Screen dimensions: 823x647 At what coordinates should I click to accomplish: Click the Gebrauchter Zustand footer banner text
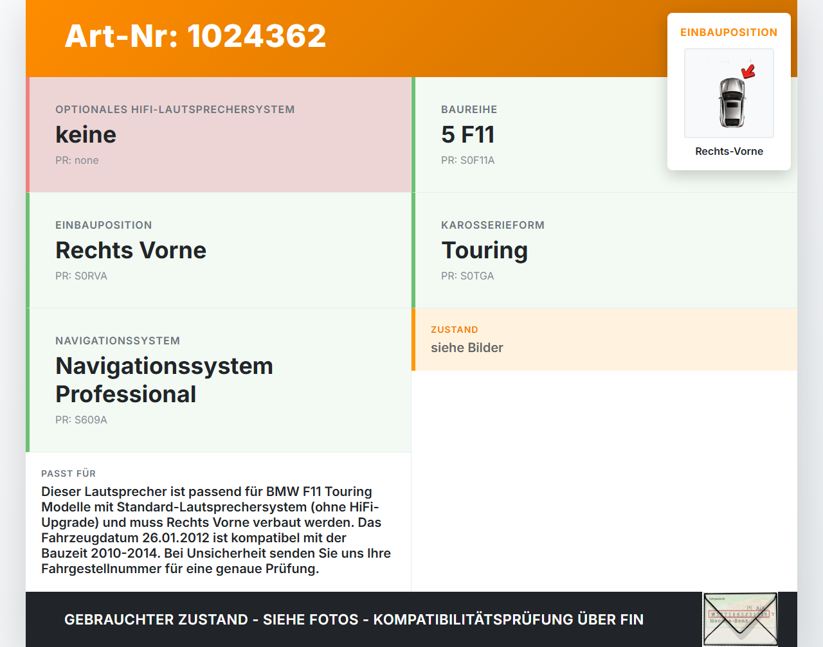(x=354, y=619)
